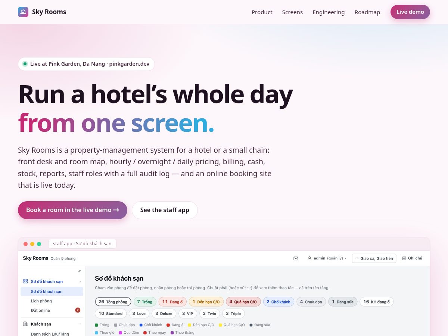The image size is (448, 336).
Task: Toggle the 16 KH đang ở chip
Action: (376, 302)
